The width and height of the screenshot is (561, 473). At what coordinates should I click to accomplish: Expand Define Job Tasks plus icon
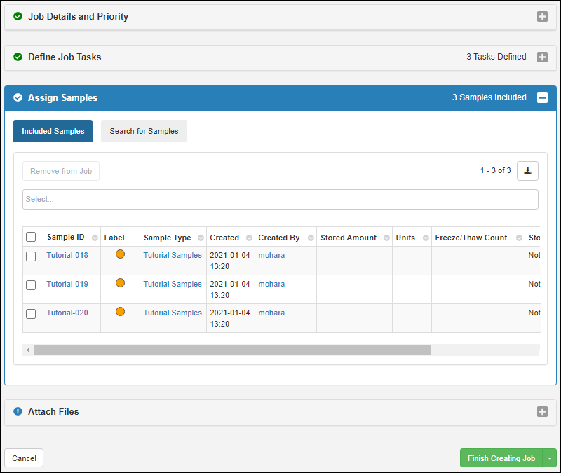tap(542, 57)
